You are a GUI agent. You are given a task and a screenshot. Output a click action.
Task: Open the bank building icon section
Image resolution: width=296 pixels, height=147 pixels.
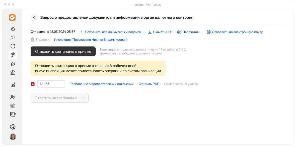[13, 72]
